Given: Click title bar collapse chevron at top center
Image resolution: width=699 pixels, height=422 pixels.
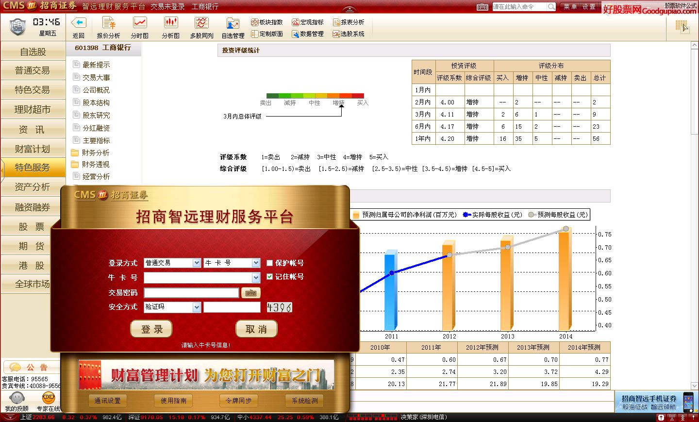Looking at the screenshot, I should (349, 9).
